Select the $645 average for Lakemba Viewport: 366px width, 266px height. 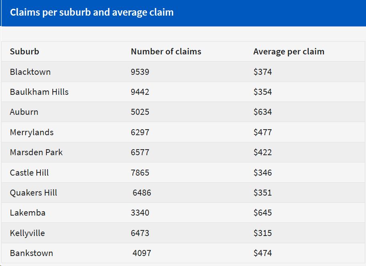262,213
